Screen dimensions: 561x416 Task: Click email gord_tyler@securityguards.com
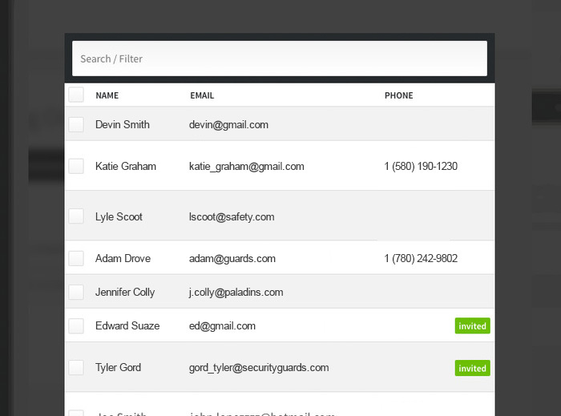click(x=259, y=368)
